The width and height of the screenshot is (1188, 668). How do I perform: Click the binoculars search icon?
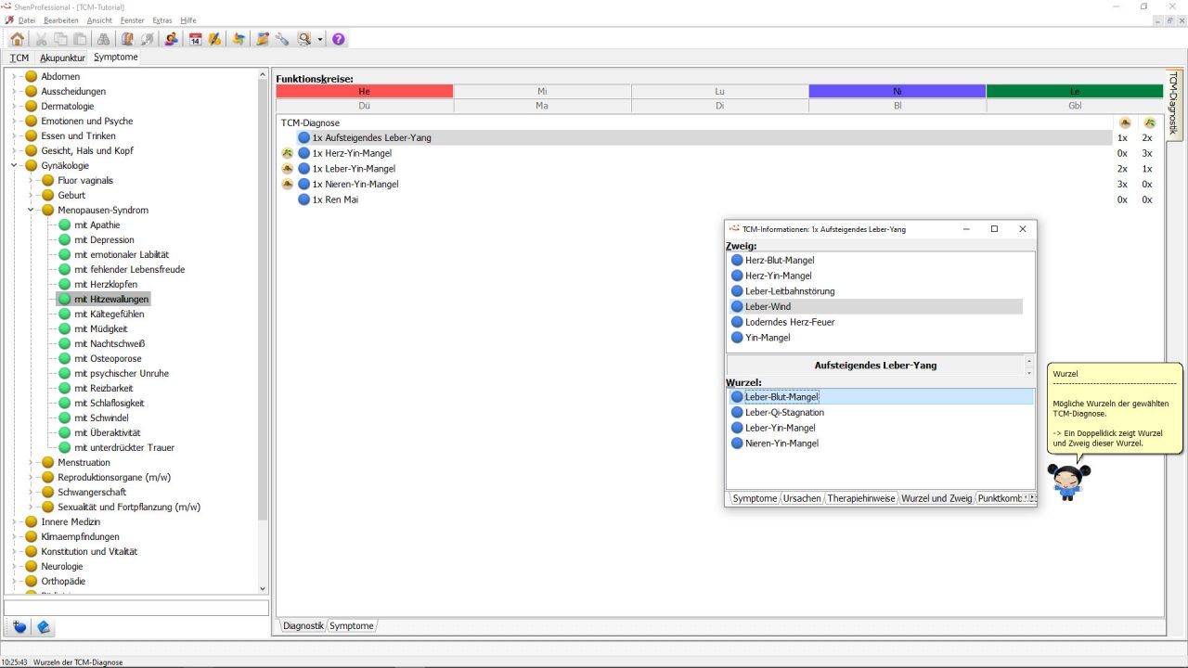coord(103,39)
